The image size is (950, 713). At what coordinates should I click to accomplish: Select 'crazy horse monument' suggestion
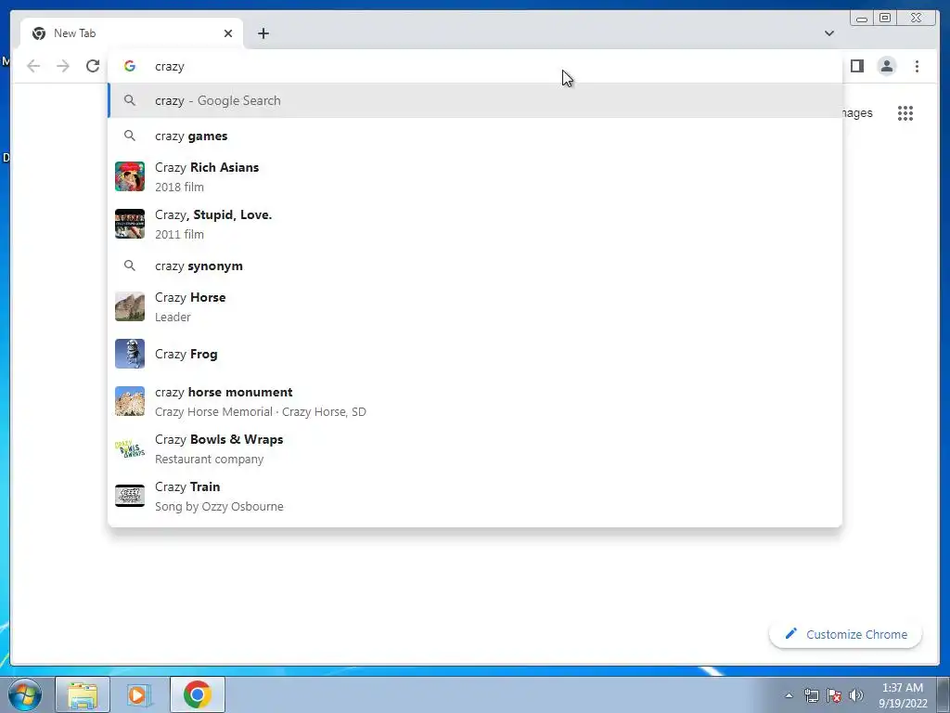(475, 401)
